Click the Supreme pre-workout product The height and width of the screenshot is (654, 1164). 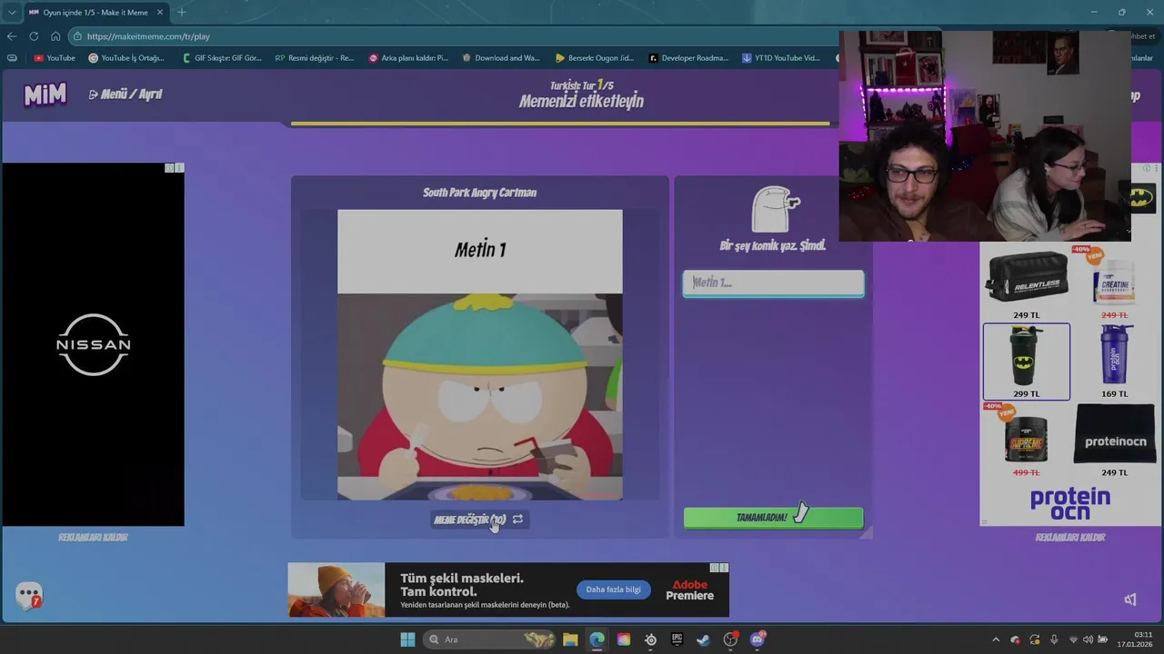pos(1027,441)
